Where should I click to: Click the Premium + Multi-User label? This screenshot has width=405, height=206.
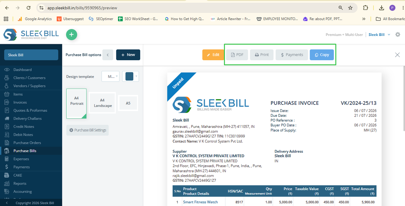344,35
